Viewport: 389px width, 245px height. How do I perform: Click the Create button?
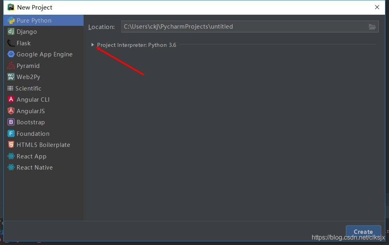point(363,232)
